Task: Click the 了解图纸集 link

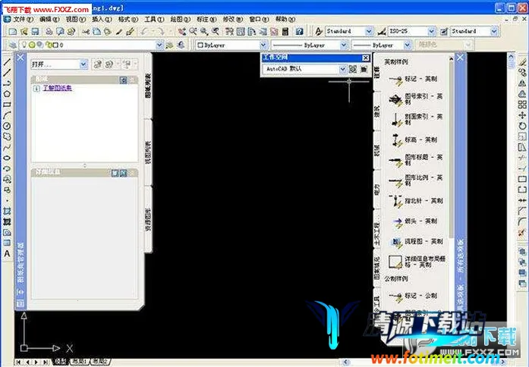Action: click(57, 89)
